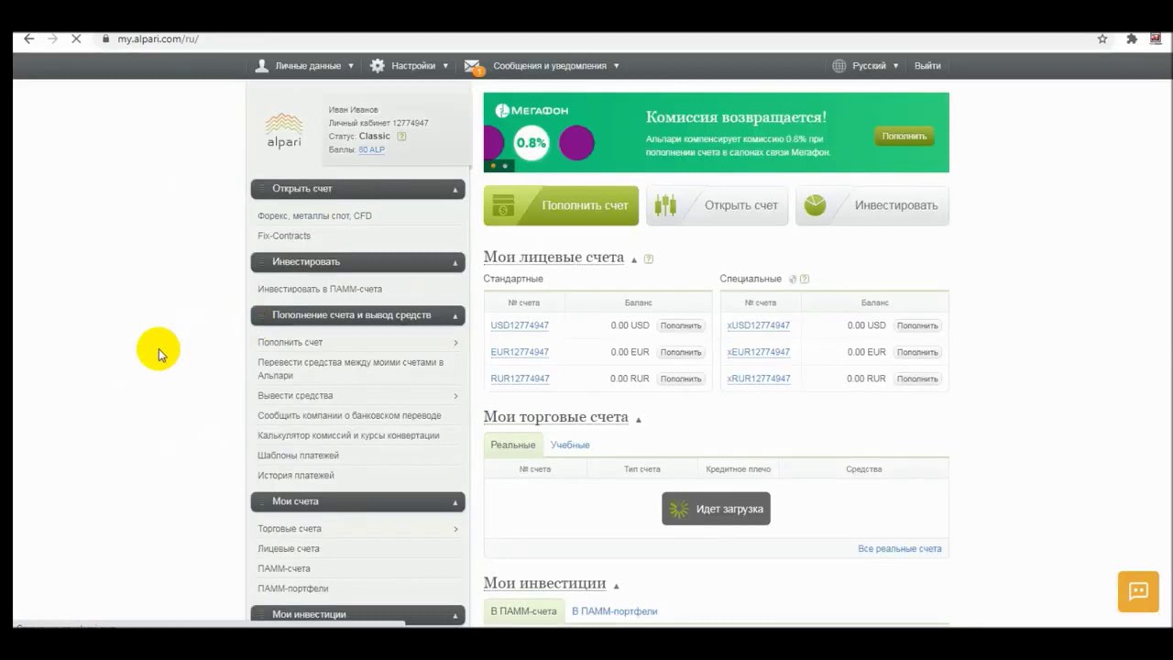This screenshot has height=660, width=1173.
Task: Select the В ПАММ-счета tab
Action: pos(523,611)
